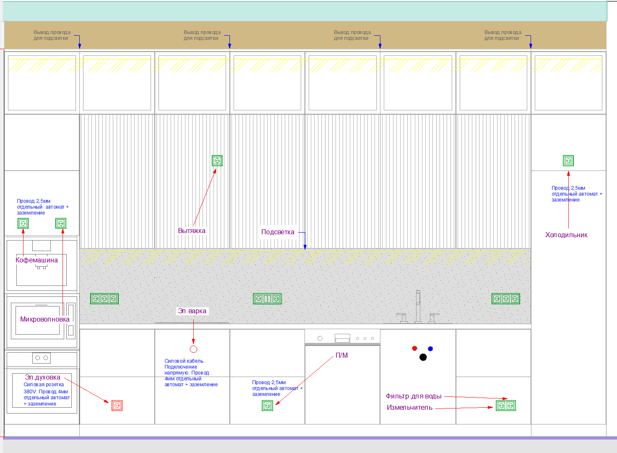Select the Фильтр для воды label
This screenshot has width=617, height=453.
[x=414, y=396]
